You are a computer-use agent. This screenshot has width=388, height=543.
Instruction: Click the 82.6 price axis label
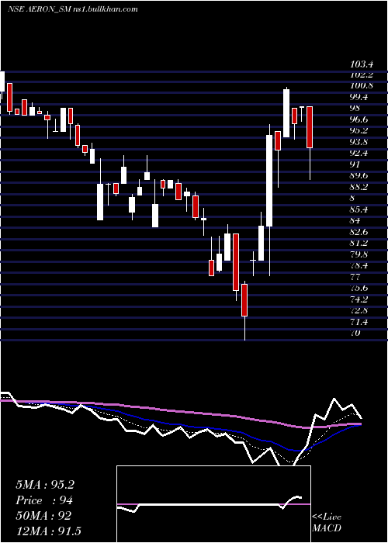(359, 232)
